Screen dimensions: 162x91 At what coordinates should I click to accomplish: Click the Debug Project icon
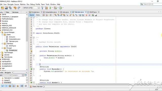55,8
